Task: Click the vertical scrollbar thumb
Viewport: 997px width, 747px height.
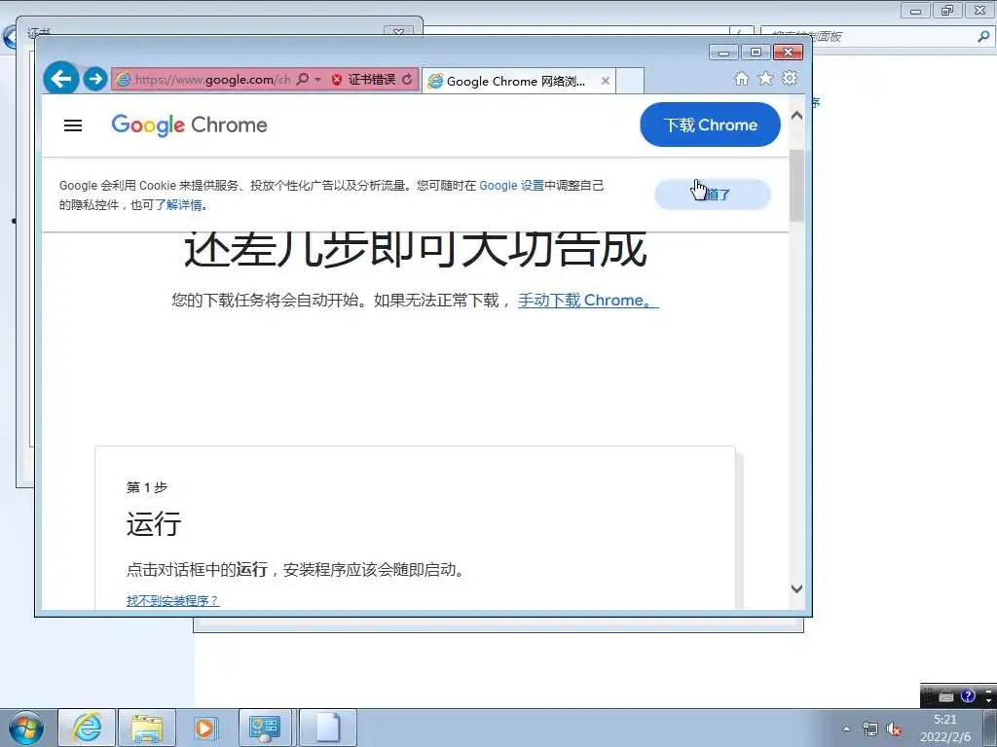Action: 796,186
